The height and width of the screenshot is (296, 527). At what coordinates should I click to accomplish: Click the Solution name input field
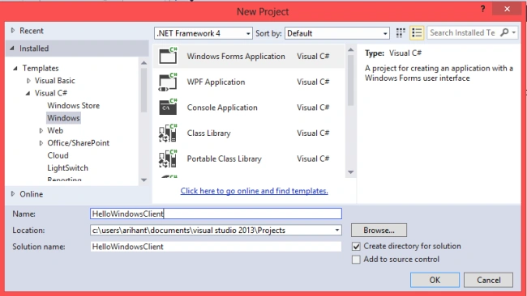[216, 247]
